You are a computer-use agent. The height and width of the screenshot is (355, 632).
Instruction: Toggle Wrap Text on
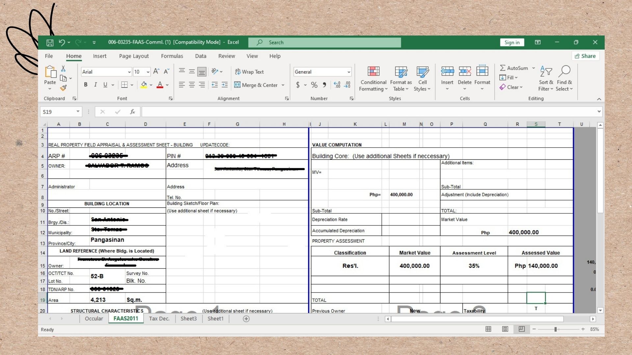[x=249, y=72]
